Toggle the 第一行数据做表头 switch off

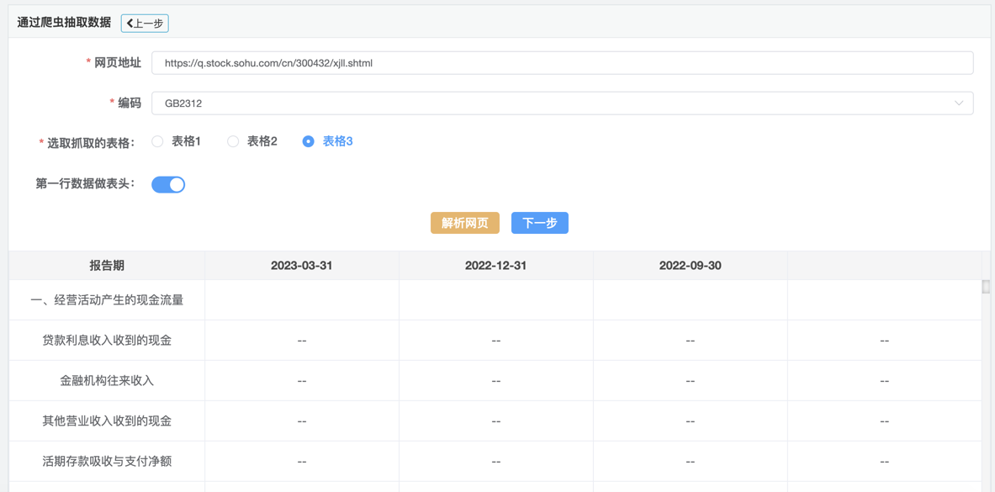point(168,184)
